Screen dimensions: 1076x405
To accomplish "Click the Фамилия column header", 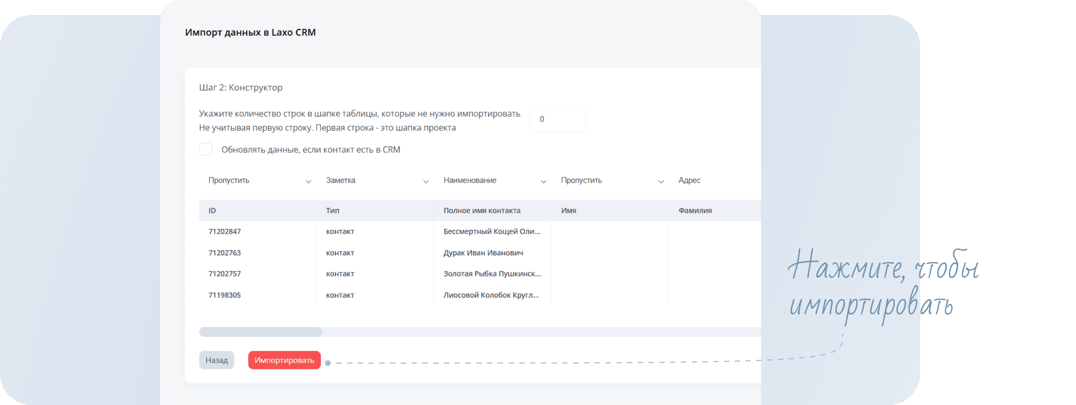I will coord(695,211).
